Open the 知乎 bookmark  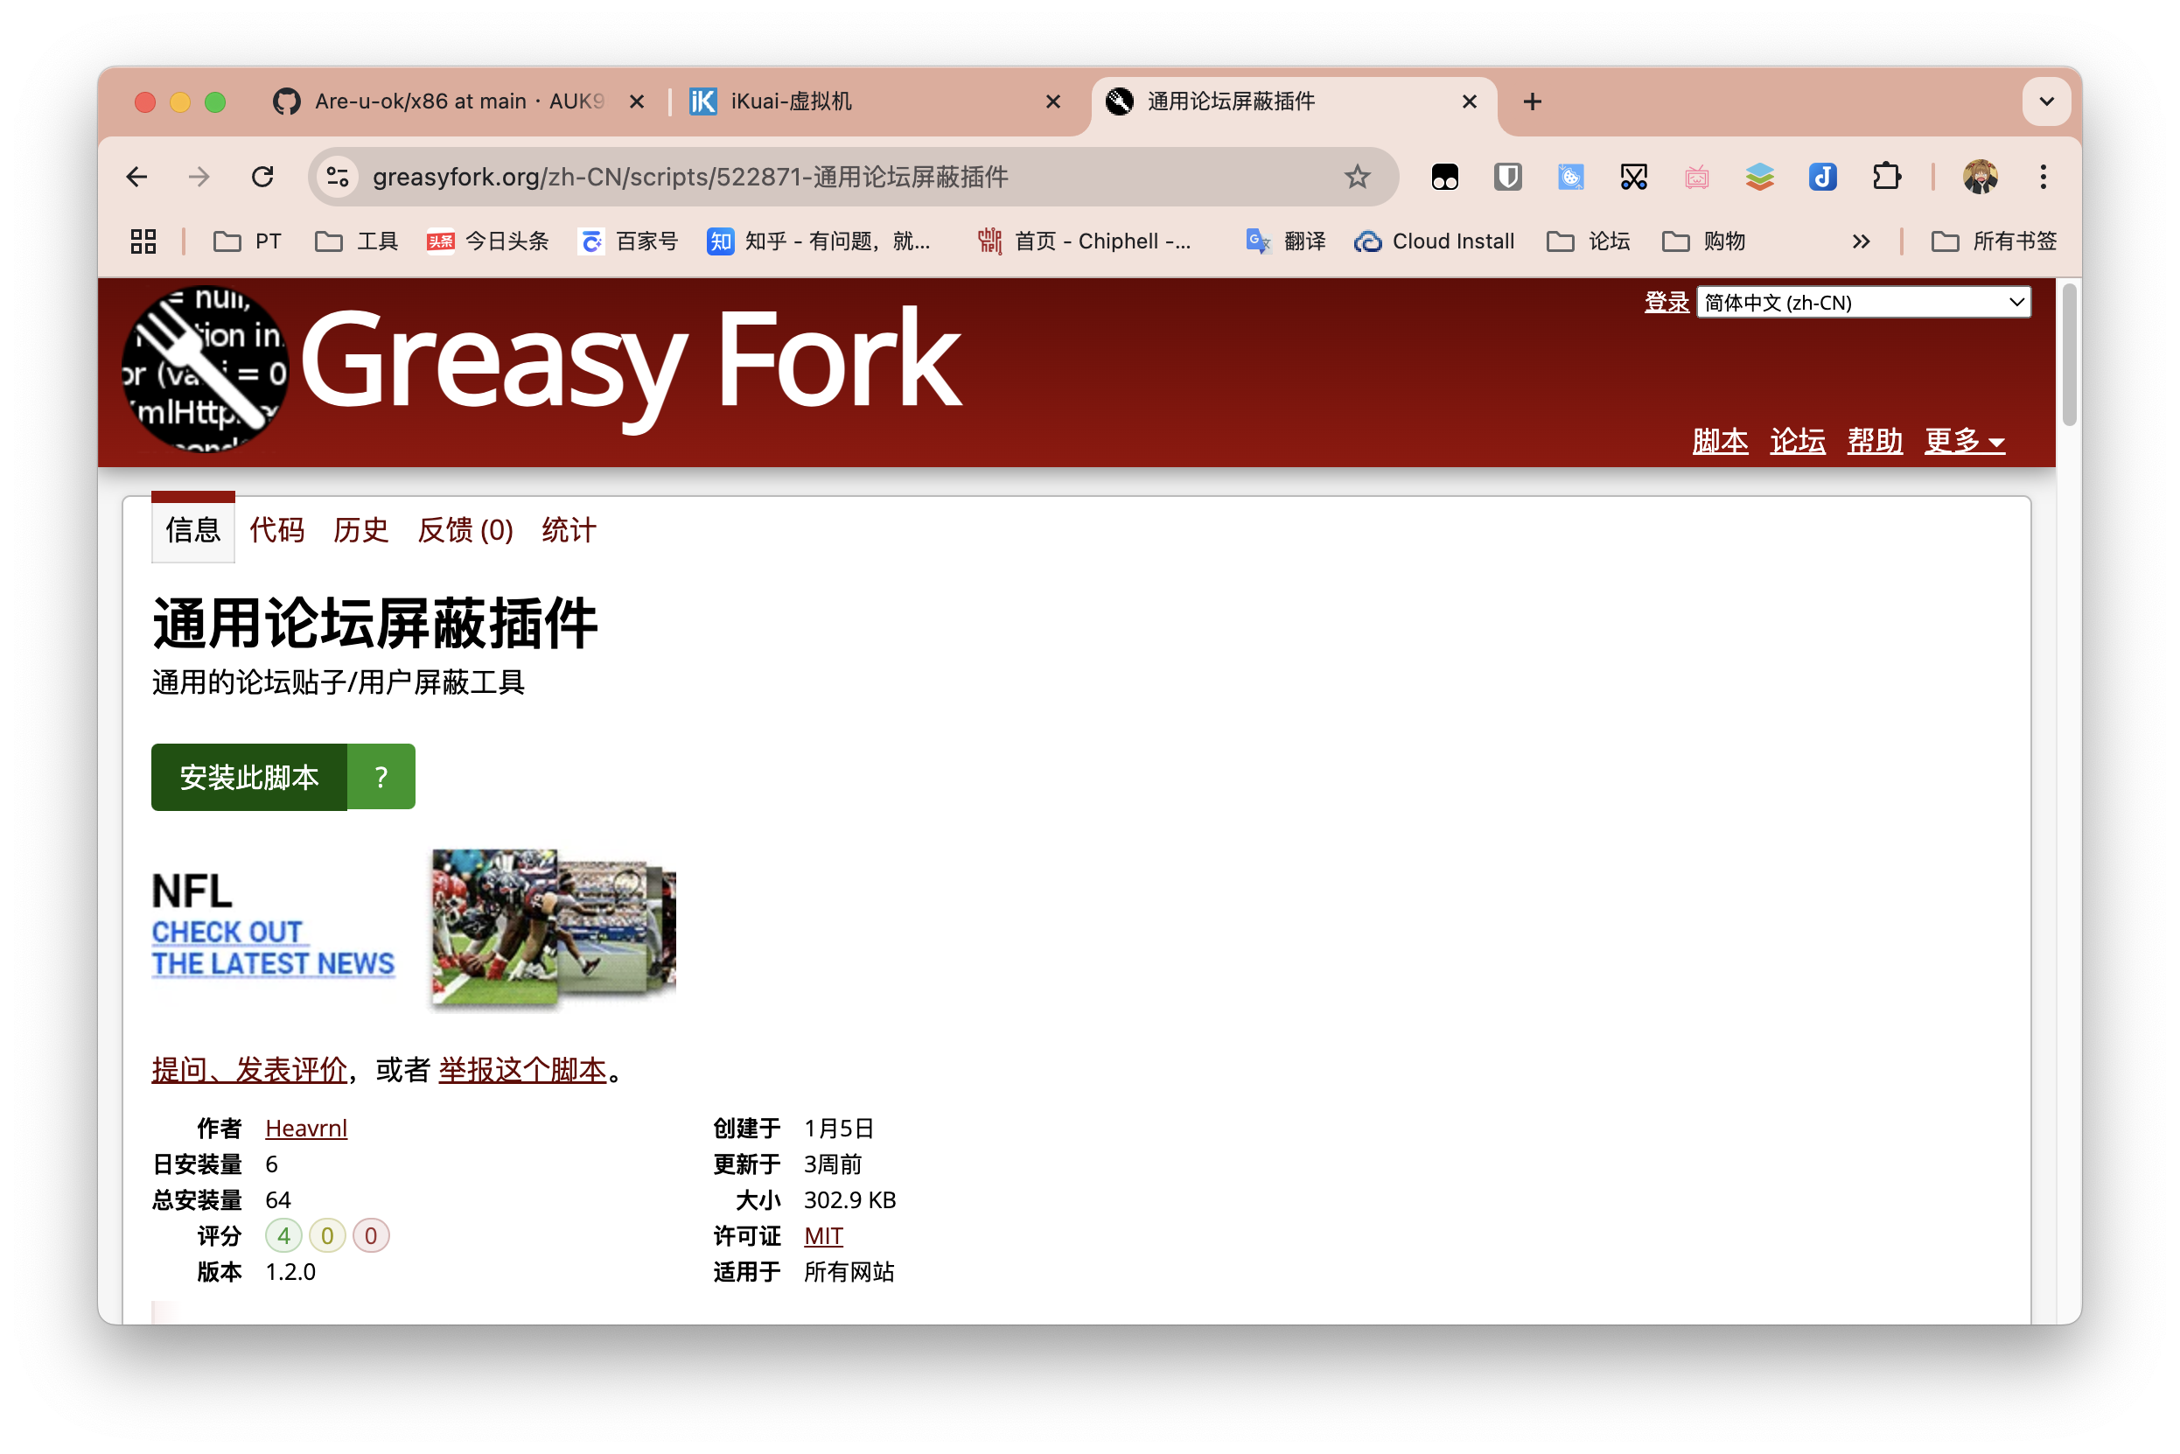pyautogui.click(x=819, y=242)
